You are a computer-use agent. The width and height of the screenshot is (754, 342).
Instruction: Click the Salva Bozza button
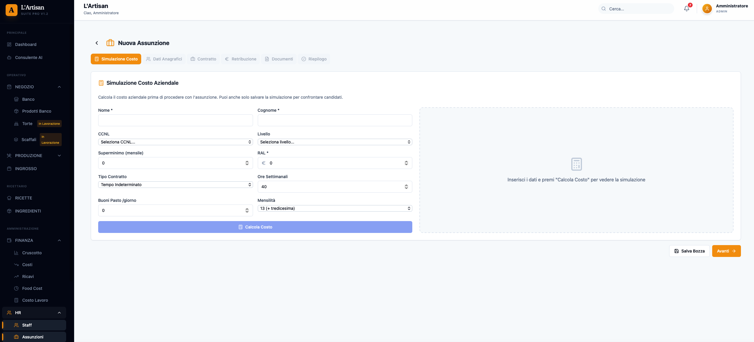[x=689, y=251]
